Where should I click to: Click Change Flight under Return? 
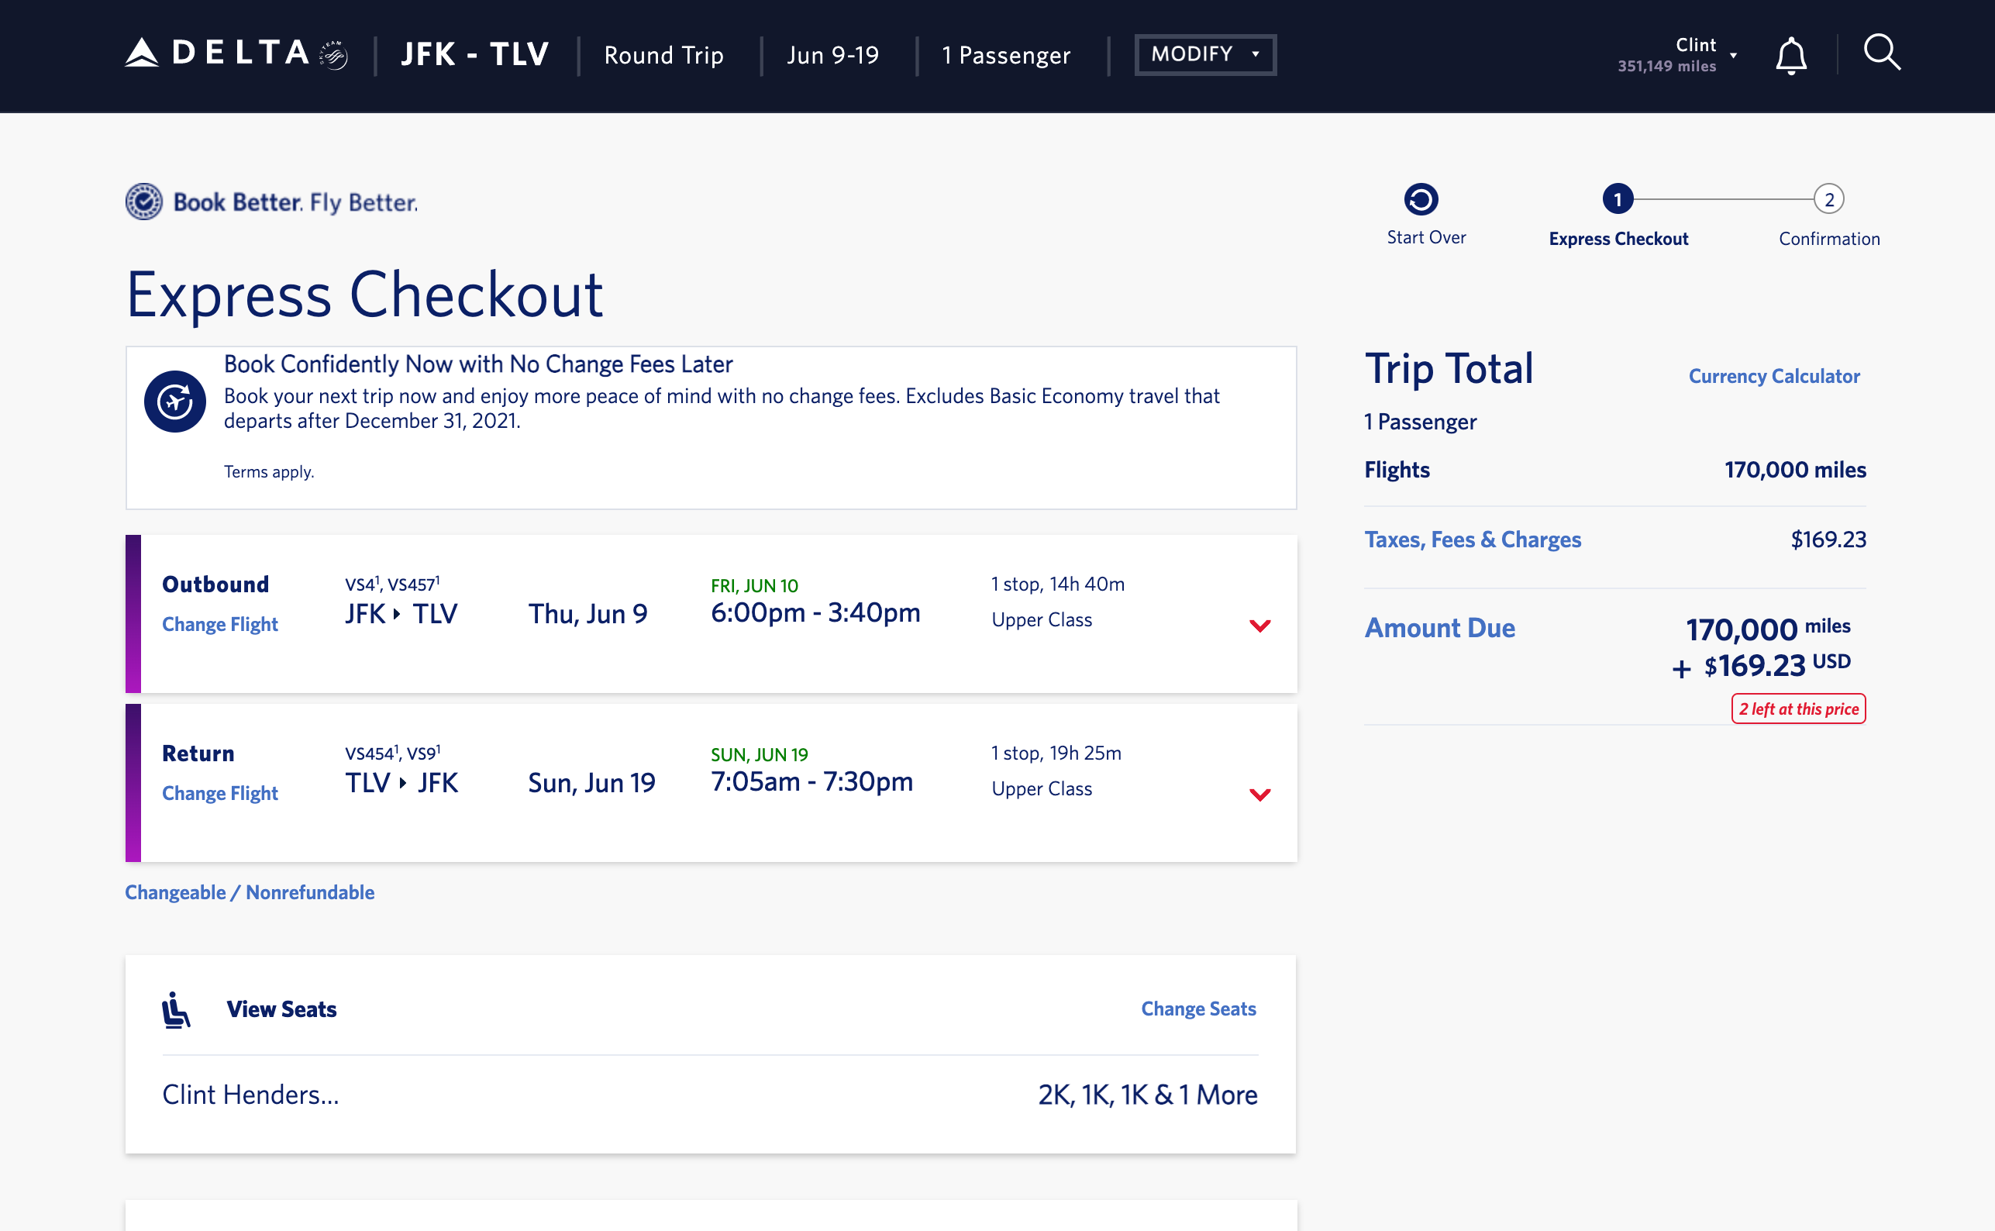point(220,793)
